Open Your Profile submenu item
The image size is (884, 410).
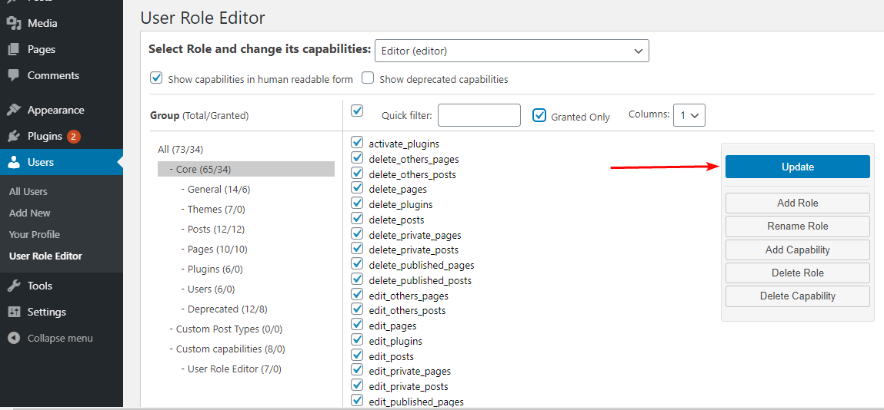(35, 234)
